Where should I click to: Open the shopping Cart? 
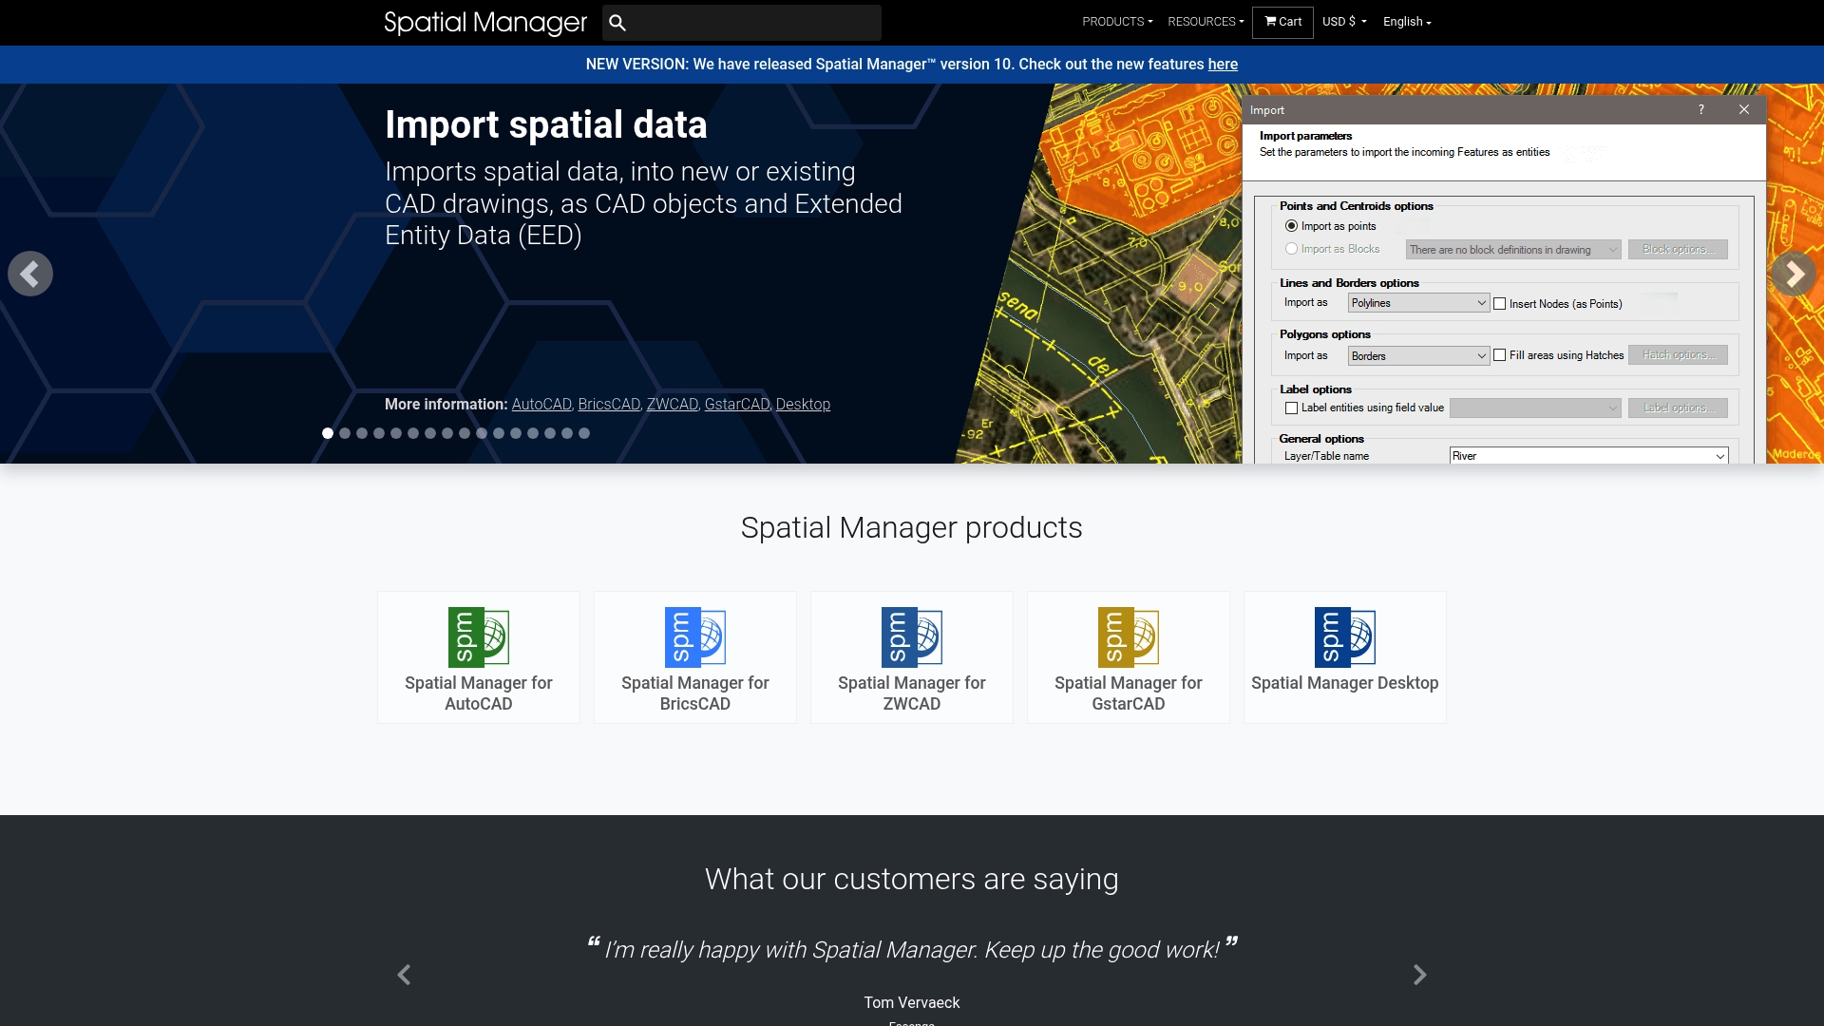[x=1282, y=22]
